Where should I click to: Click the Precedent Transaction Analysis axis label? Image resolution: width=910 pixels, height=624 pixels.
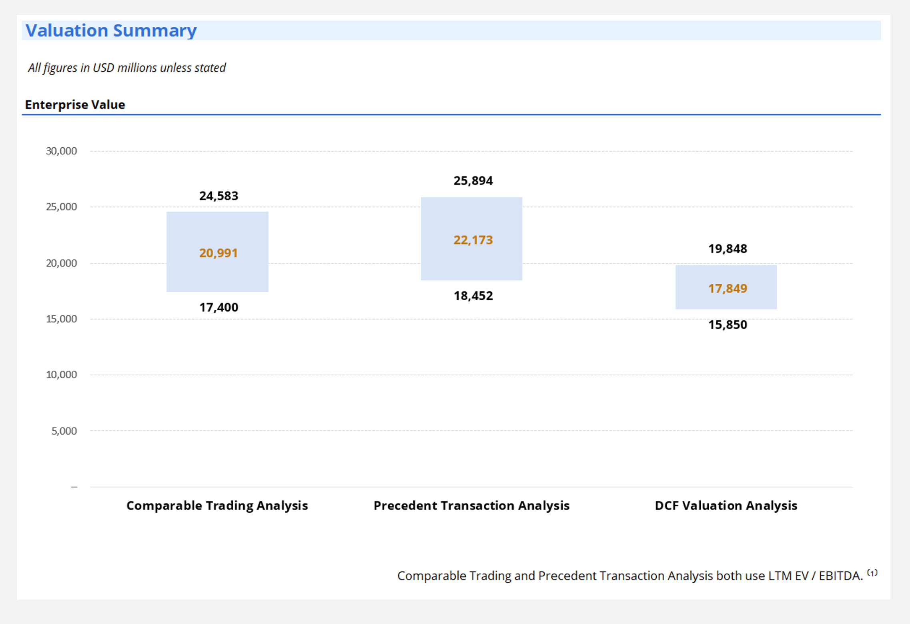(472, 506)
